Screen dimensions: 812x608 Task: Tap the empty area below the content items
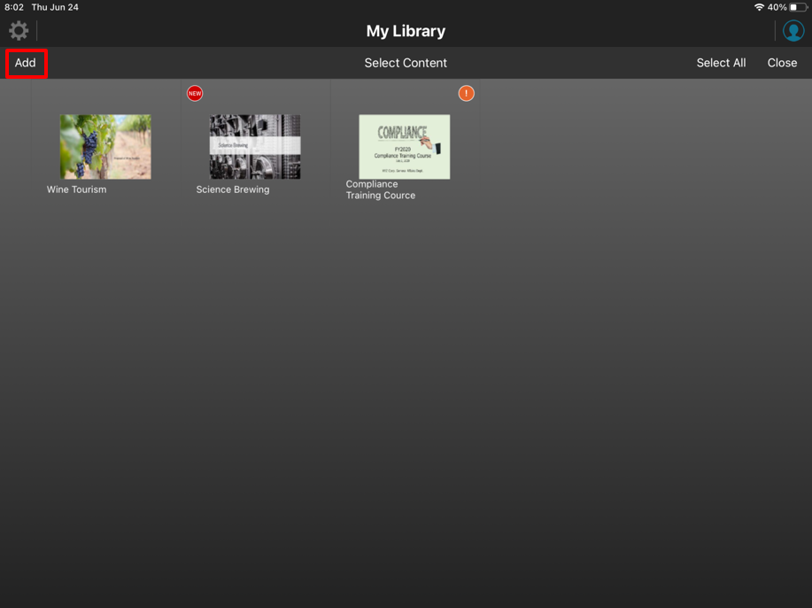406,398
